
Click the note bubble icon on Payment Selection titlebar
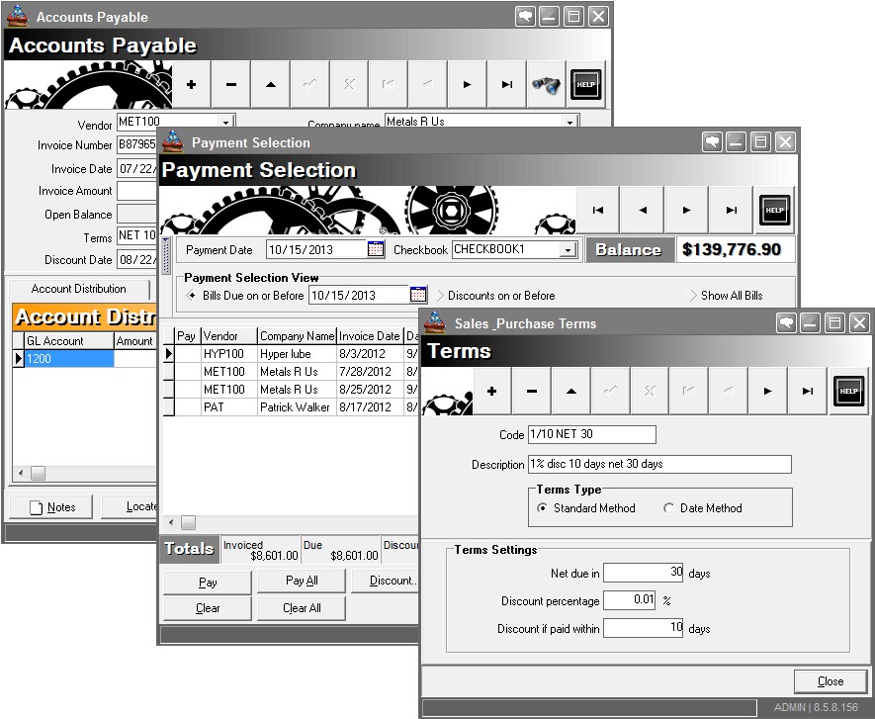click(712, 141)
